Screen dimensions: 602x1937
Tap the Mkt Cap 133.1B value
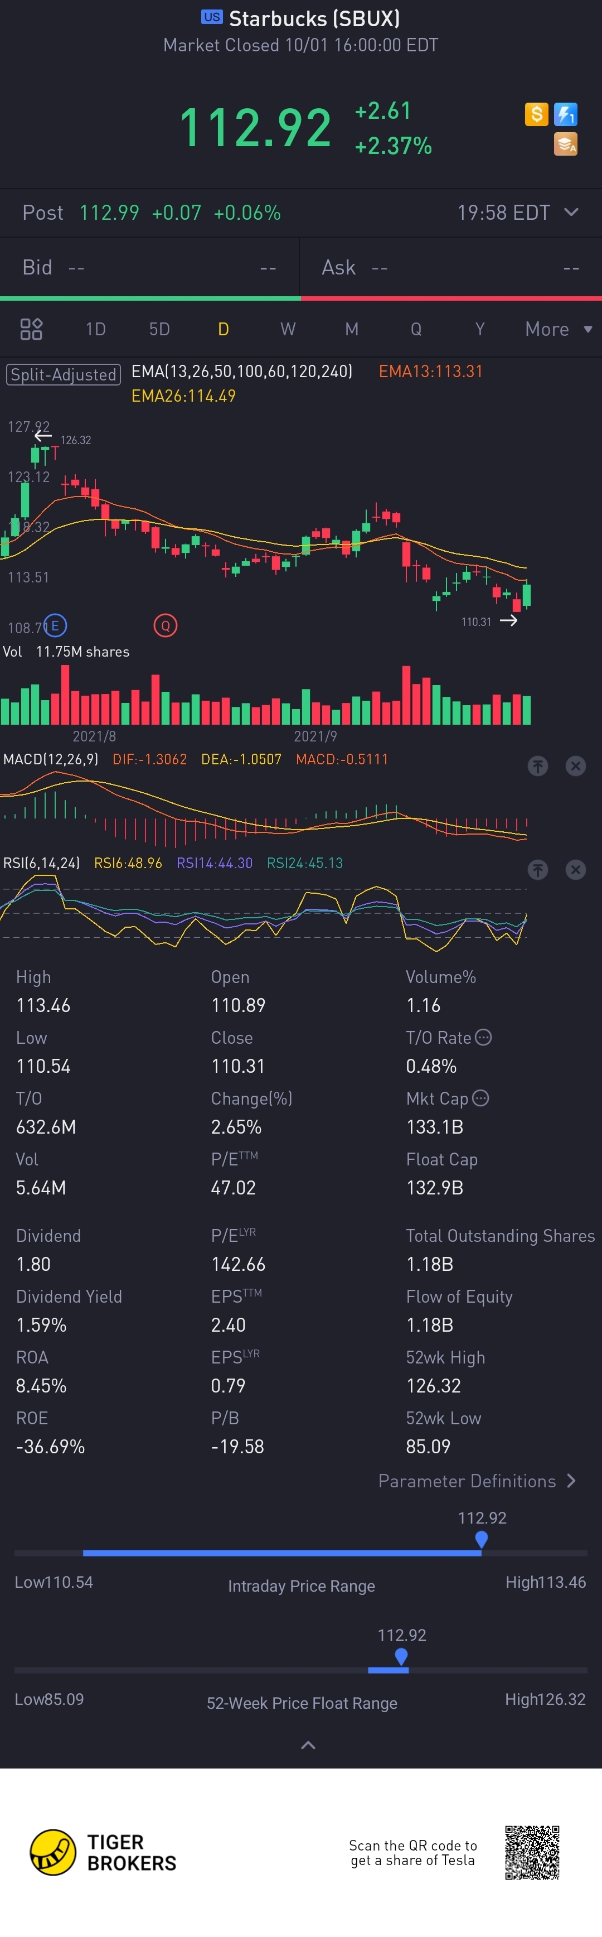coord(434,1127)
